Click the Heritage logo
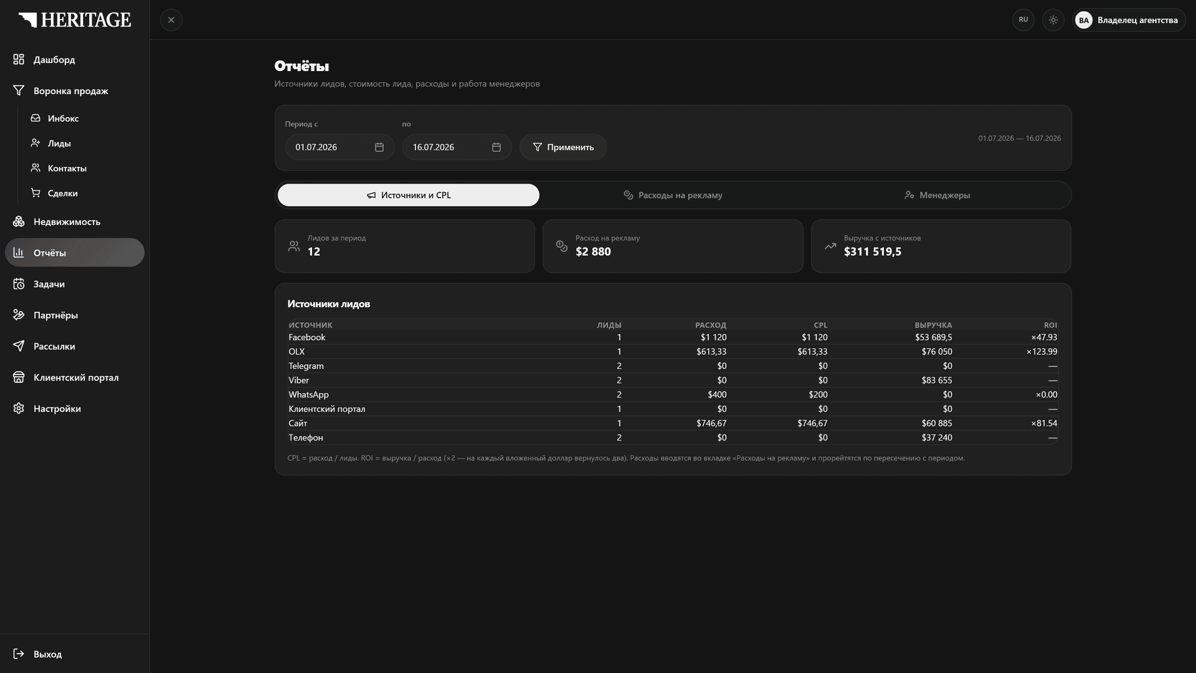 [75, 20]
